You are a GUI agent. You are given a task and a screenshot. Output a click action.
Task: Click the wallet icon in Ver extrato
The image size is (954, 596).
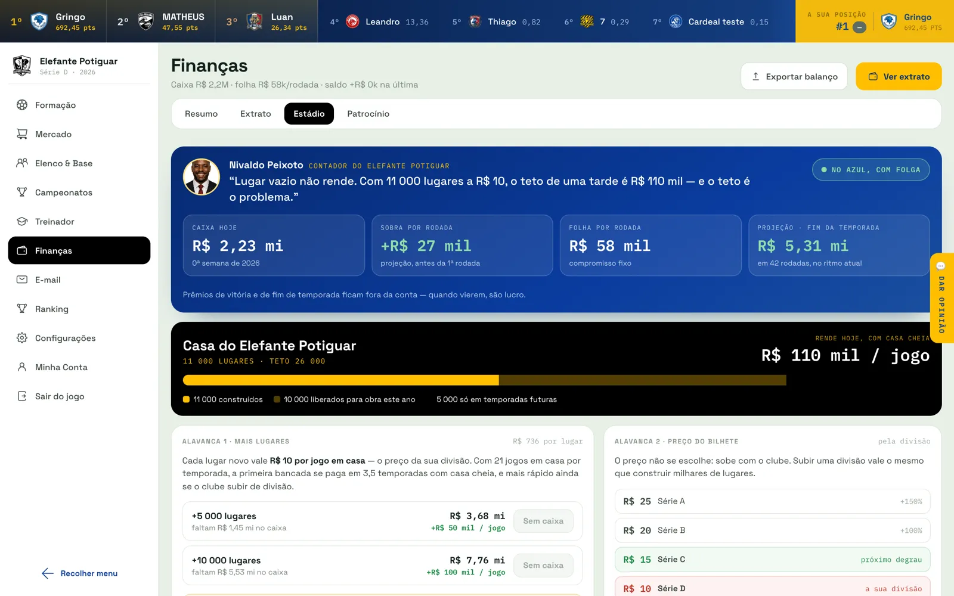(x=873, y=76)
